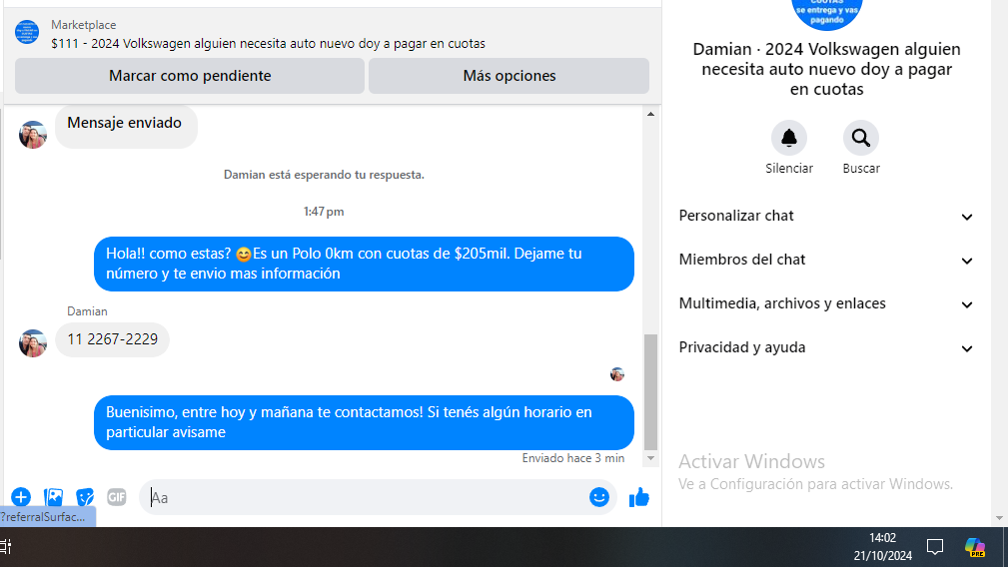The width and height of the screenshot is (1008, 567).
Task: Search the conversation with Buscar icon
Action: click(861, 138)
